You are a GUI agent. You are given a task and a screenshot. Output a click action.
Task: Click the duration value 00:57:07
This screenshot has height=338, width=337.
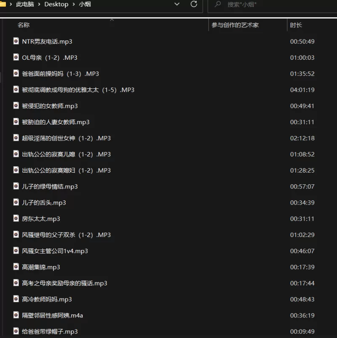coord(302,186)
